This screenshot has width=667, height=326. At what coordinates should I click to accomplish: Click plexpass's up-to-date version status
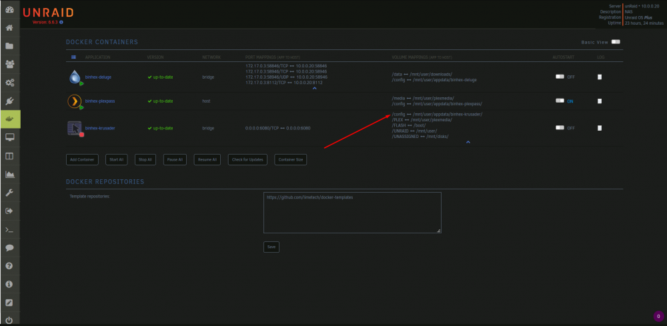[160, 101]
